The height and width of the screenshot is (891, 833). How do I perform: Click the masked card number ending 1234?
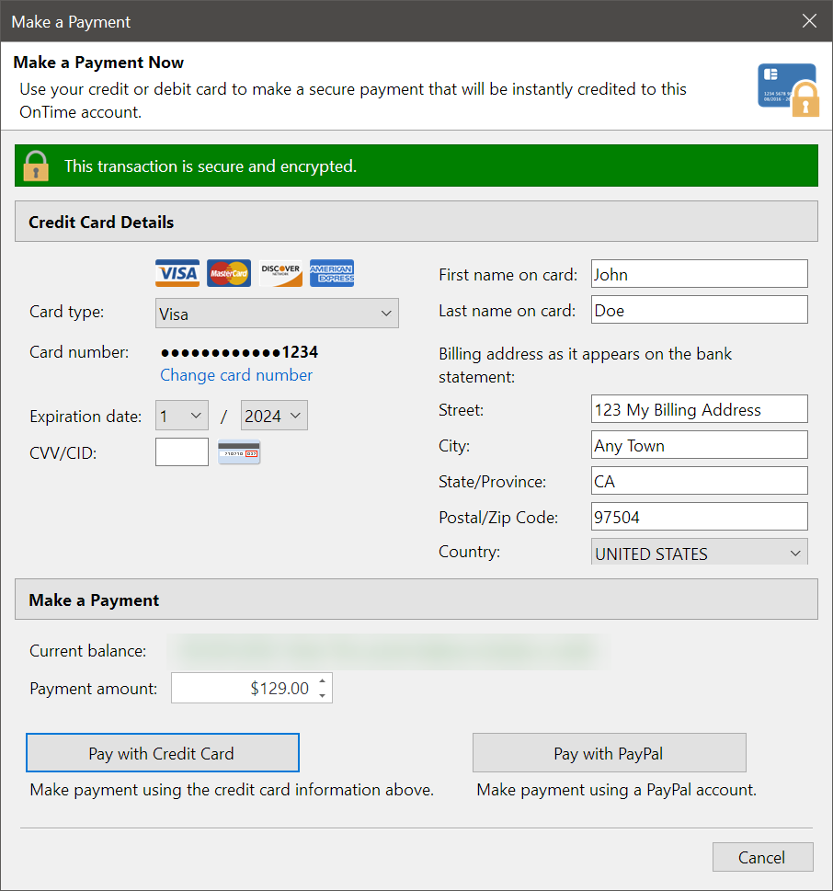[x=239, y=352]
